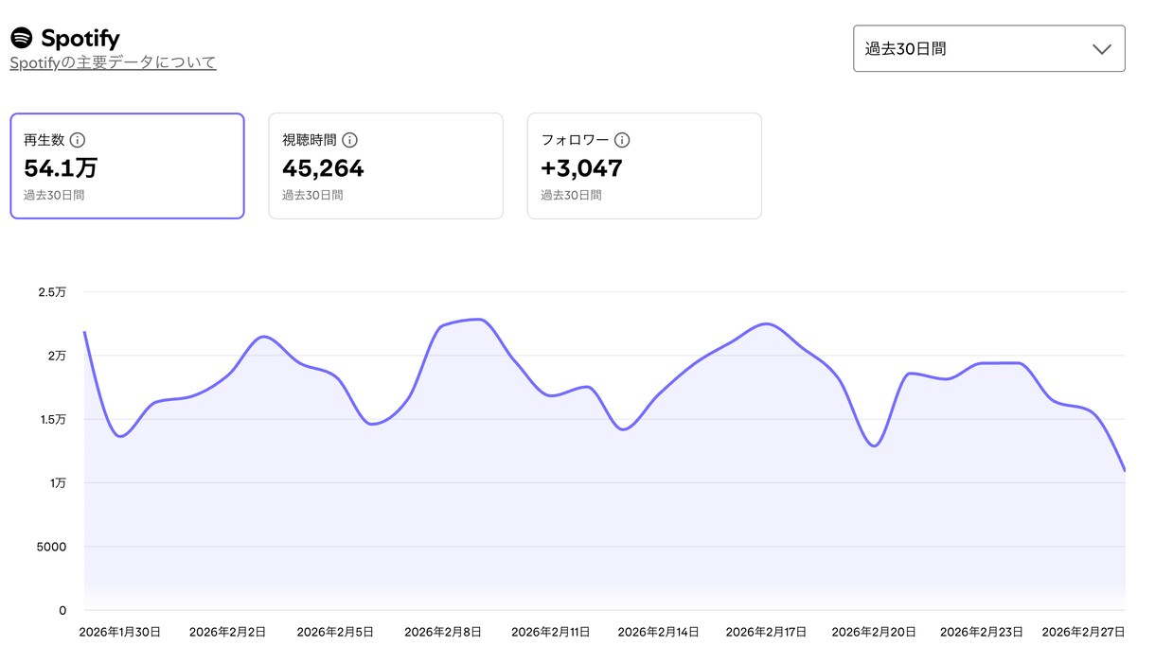Switch to the フォロワー metric card

(644, 166)
